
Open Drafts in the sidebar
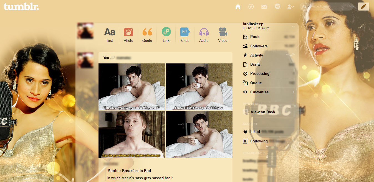(269, 64)
